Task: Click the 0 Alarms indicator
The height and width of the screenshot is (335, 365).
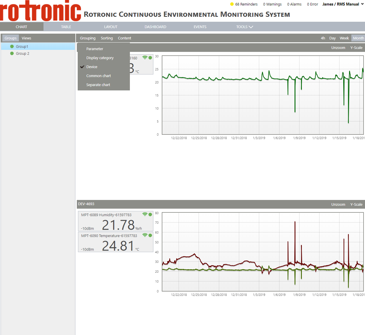Action: [x=294, y=4]
